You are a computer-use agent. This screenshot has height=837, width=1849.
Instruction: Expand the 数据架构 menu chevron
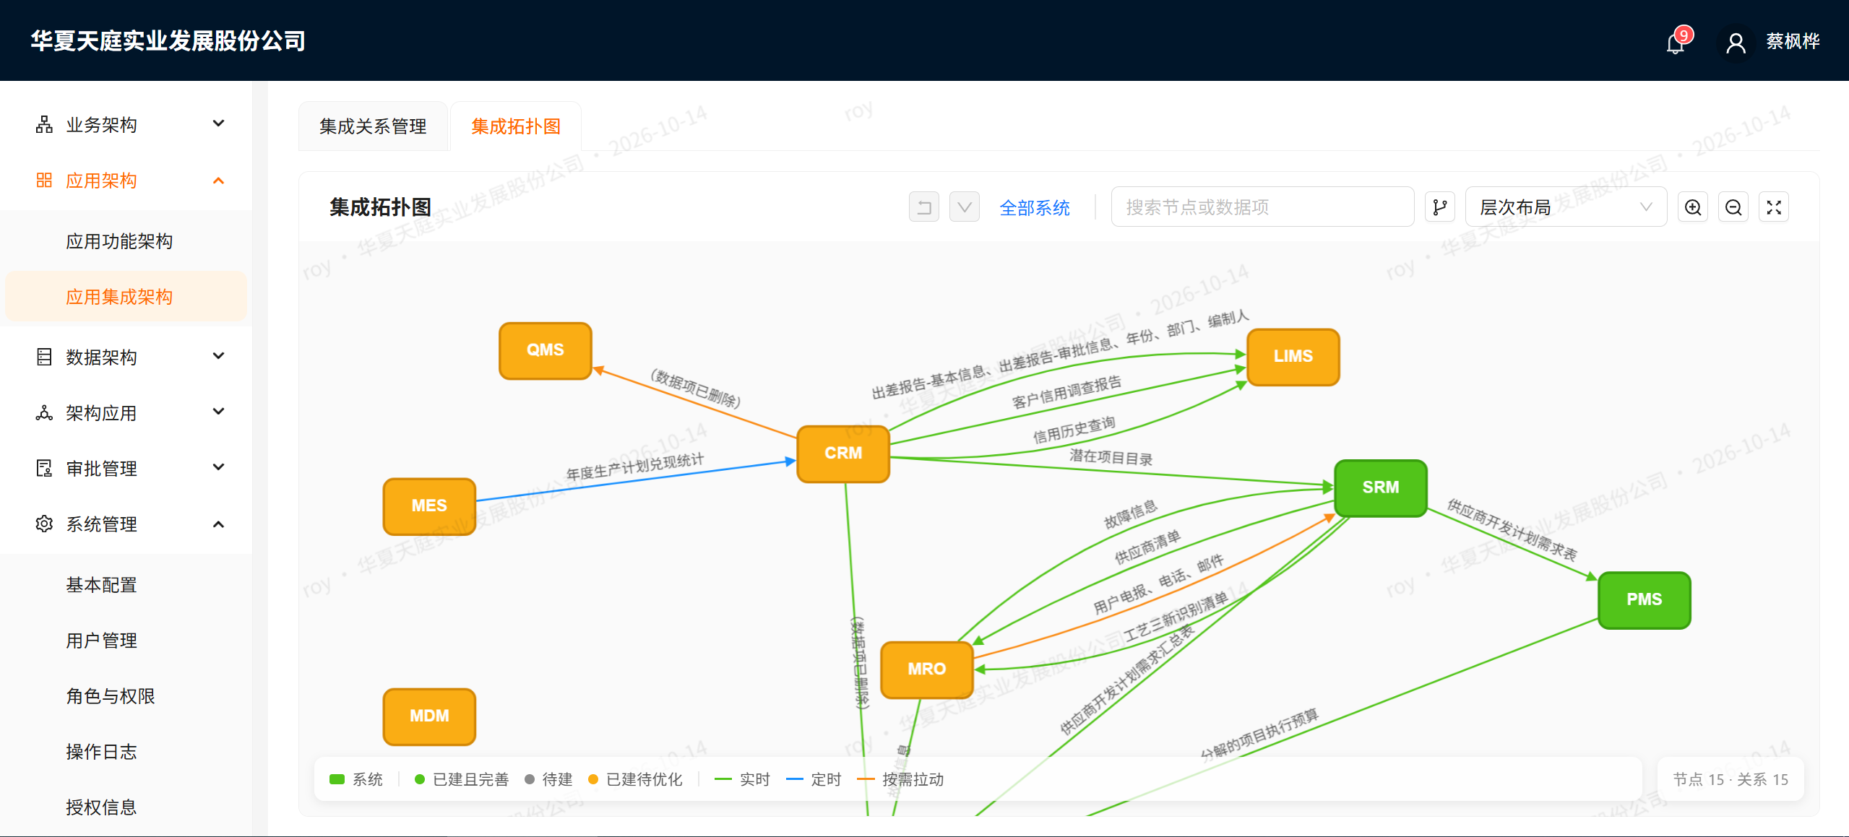click(x=218, y=356)
